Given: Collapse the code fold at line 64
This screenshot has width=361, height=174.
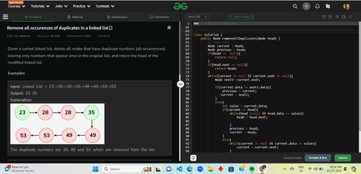Looking at the screenshot, I should pos(191,39).
